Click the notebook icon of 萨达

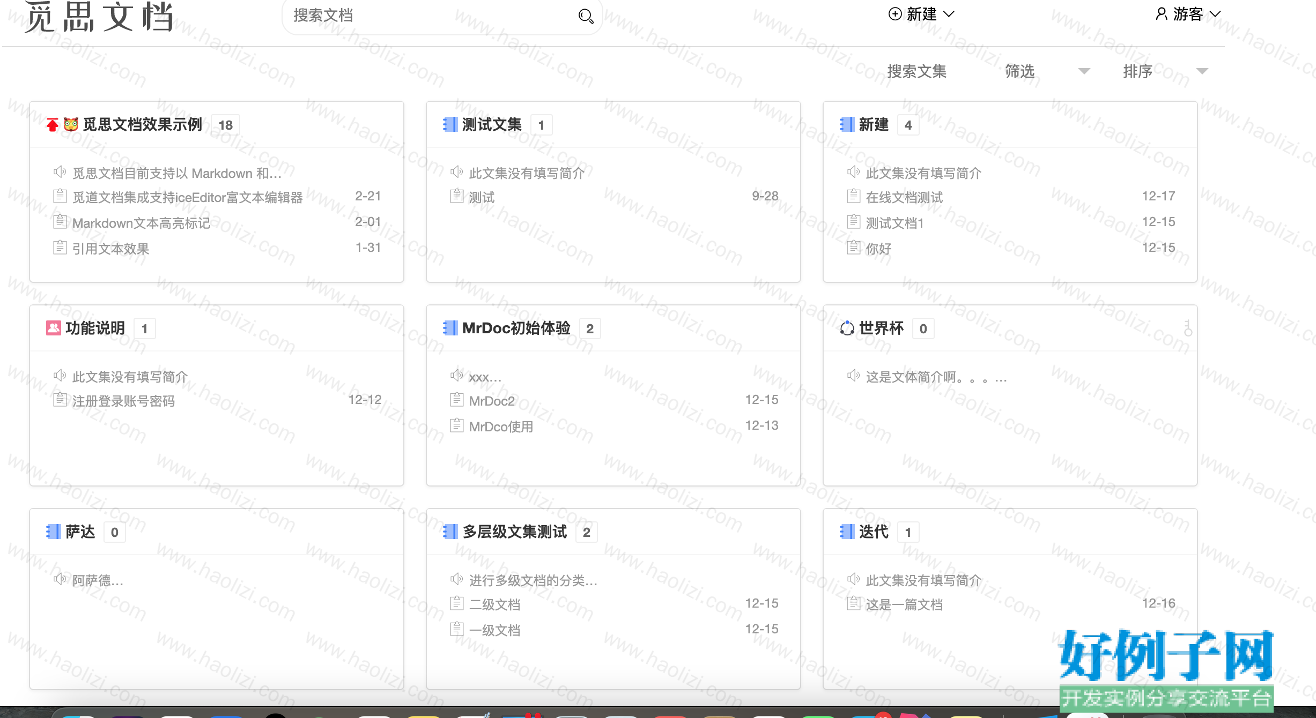click(x=53, y=532)
